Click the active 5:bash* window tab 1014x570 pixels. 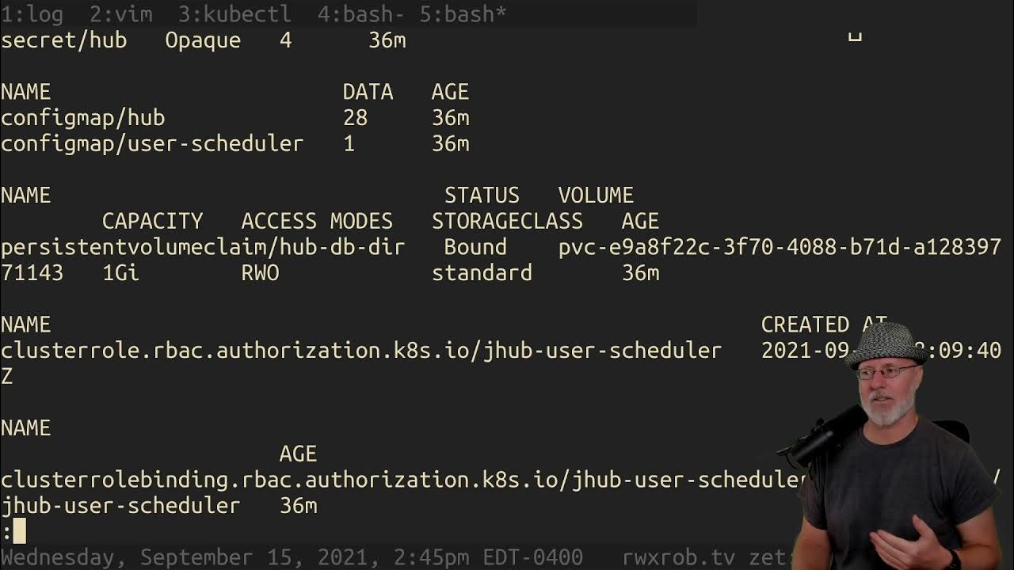463,14
